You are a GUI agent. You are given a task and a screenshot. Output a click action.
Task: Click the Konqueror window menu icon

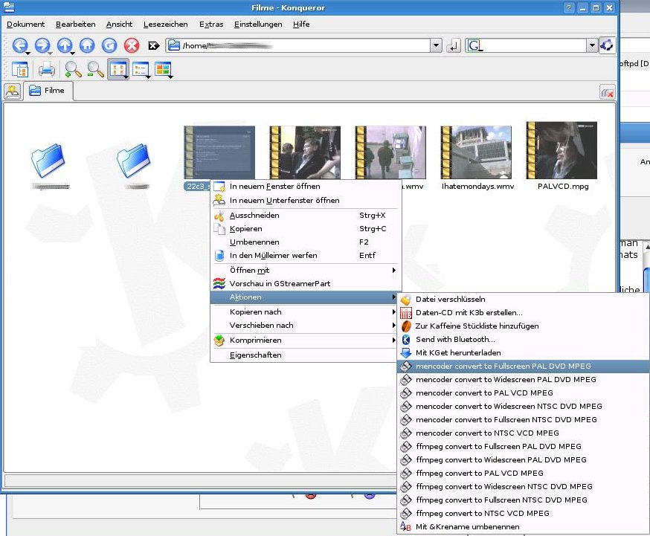point(9,7)
